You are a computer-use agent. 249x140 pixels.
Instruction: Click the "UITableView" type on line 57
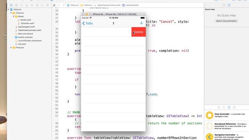tap(177, 116)
